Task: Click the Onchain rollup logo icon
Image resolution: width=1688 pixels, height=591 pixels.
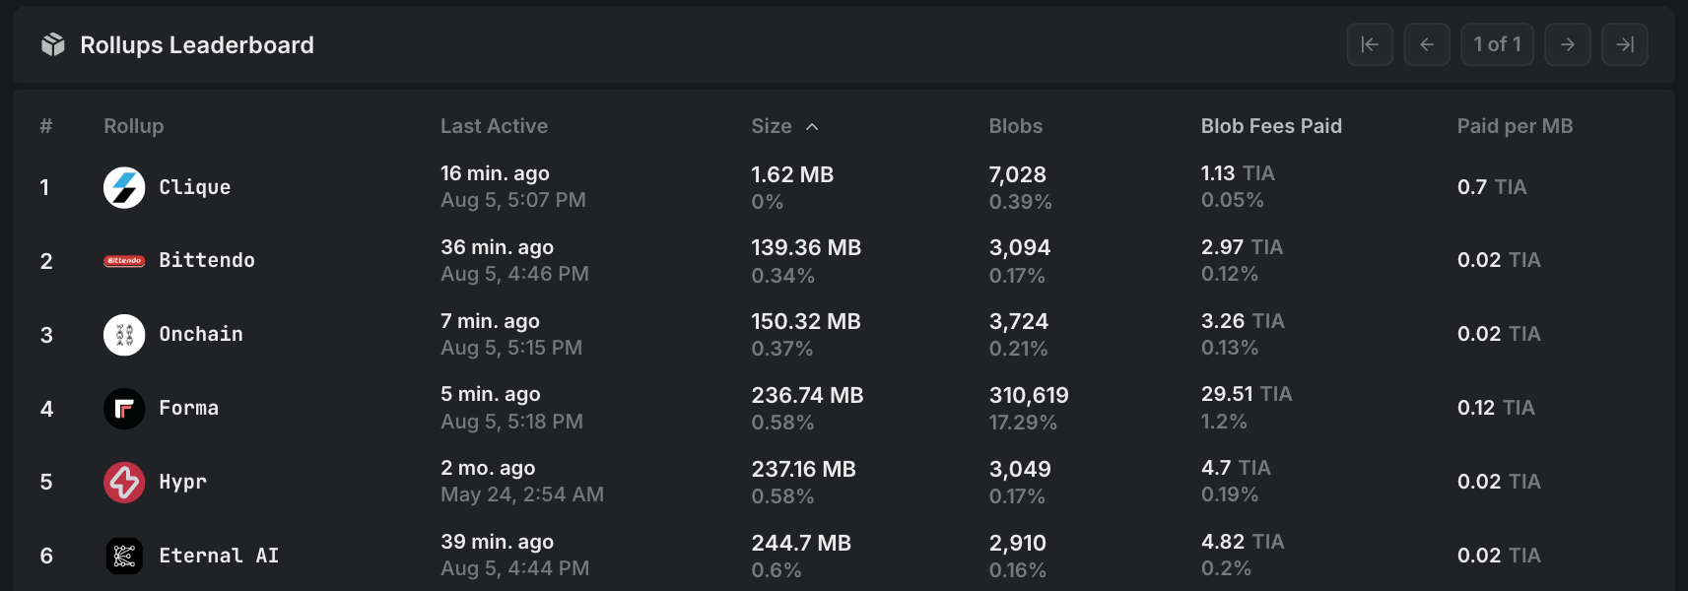Action: [x=124, y=335]
